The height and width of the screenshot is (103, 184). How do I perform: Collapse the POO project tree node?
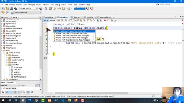tap(2, 50)
